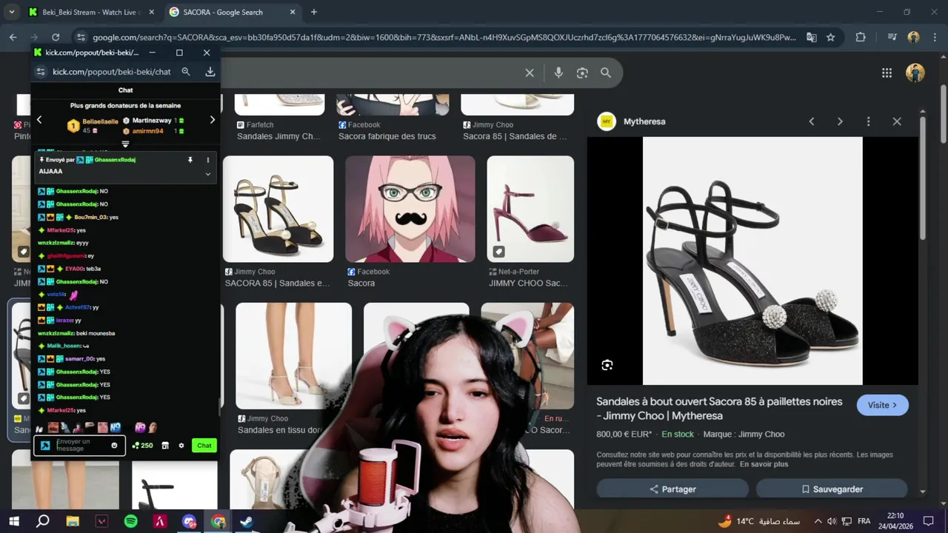Open the Google apps grid

(887, 73)
